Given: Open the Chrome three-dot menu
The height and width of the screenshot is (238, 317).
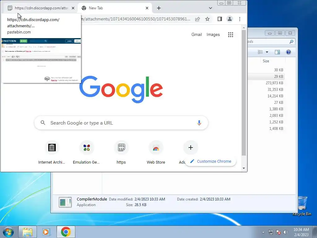Looking at the screenshot, I should pos(240,19).
